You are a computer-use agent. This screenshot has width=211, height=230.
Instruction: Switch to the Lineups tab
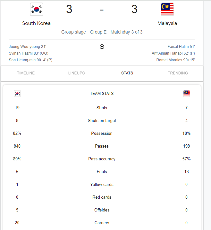(76, 73)
